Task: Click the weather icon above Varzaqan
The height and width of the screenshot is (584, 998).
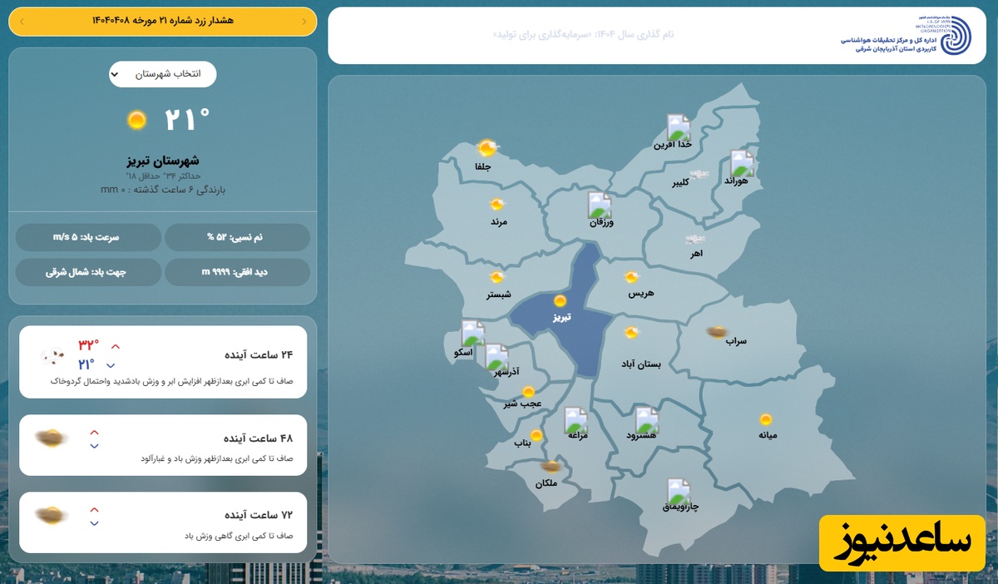Action: 599,205
